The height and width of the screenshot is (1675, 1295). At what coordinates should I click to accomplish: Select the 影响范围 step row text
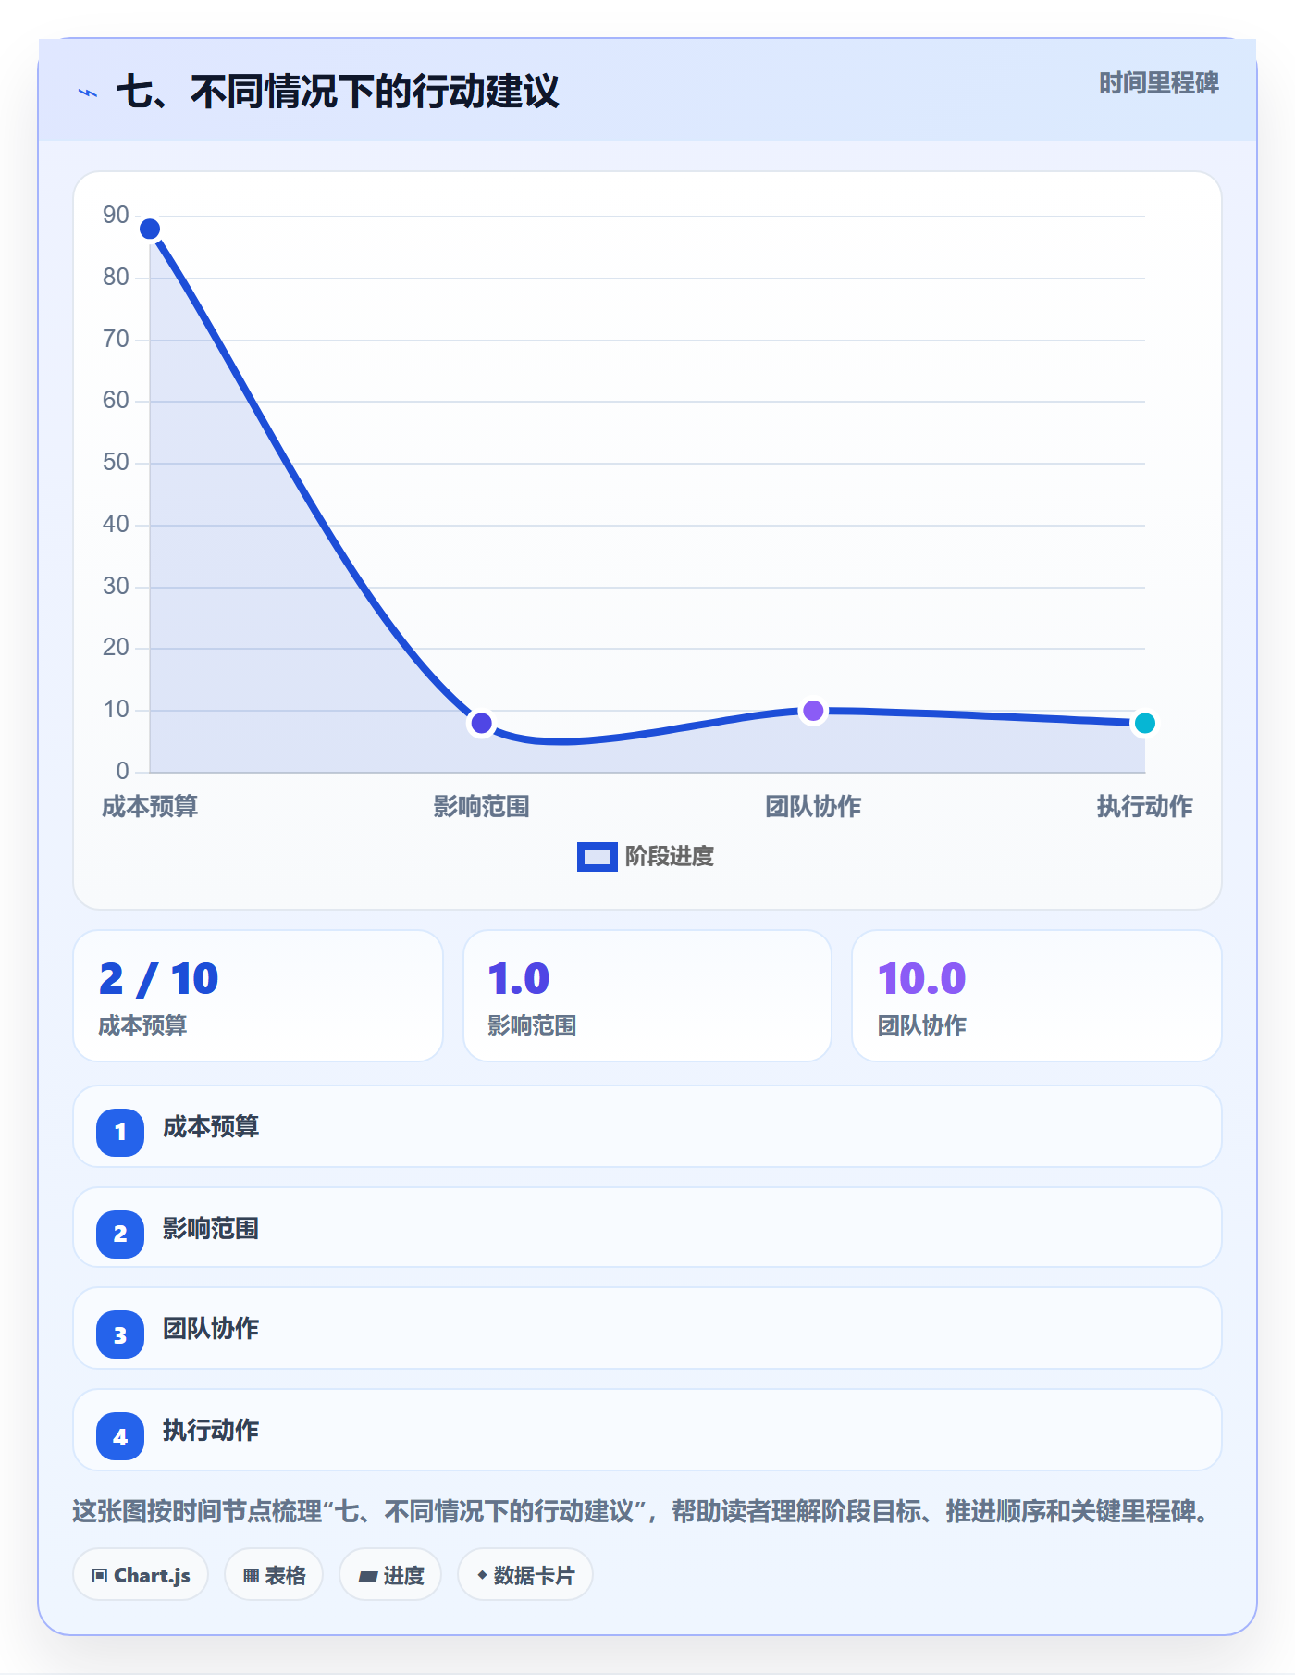[x=211, y=1229]
